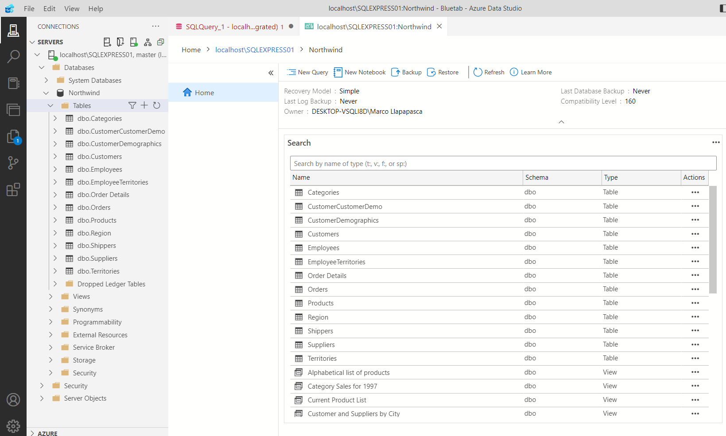
Task: Refresh the Tables node in the explorer
Action: click(157, 105)
